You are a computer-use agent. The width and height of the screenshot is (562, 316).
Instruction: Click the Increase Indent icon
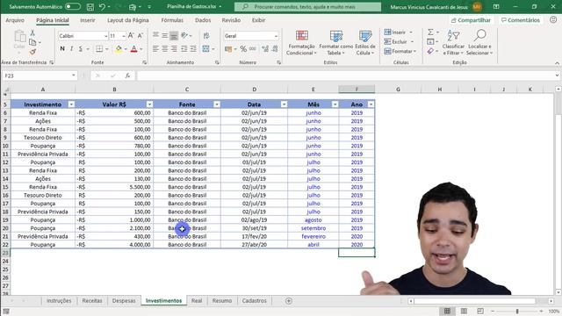[x=193, y=49]
